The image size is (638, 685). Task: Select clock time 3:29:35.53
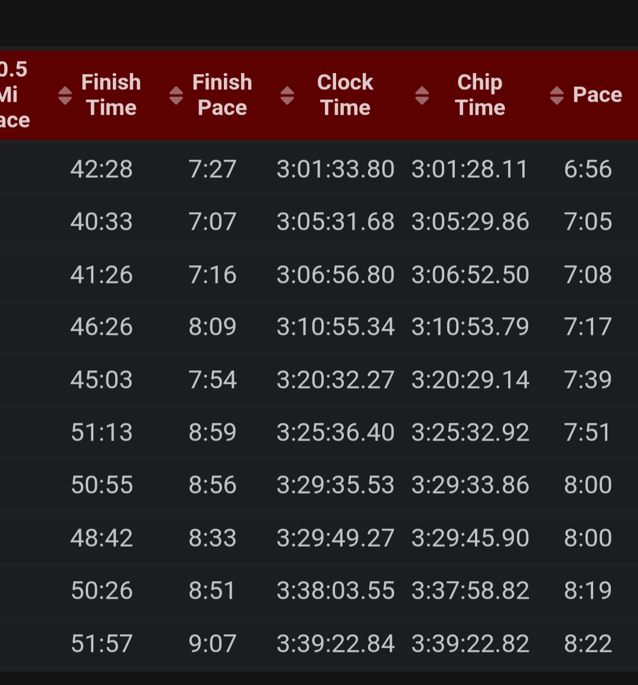point(336,485)
